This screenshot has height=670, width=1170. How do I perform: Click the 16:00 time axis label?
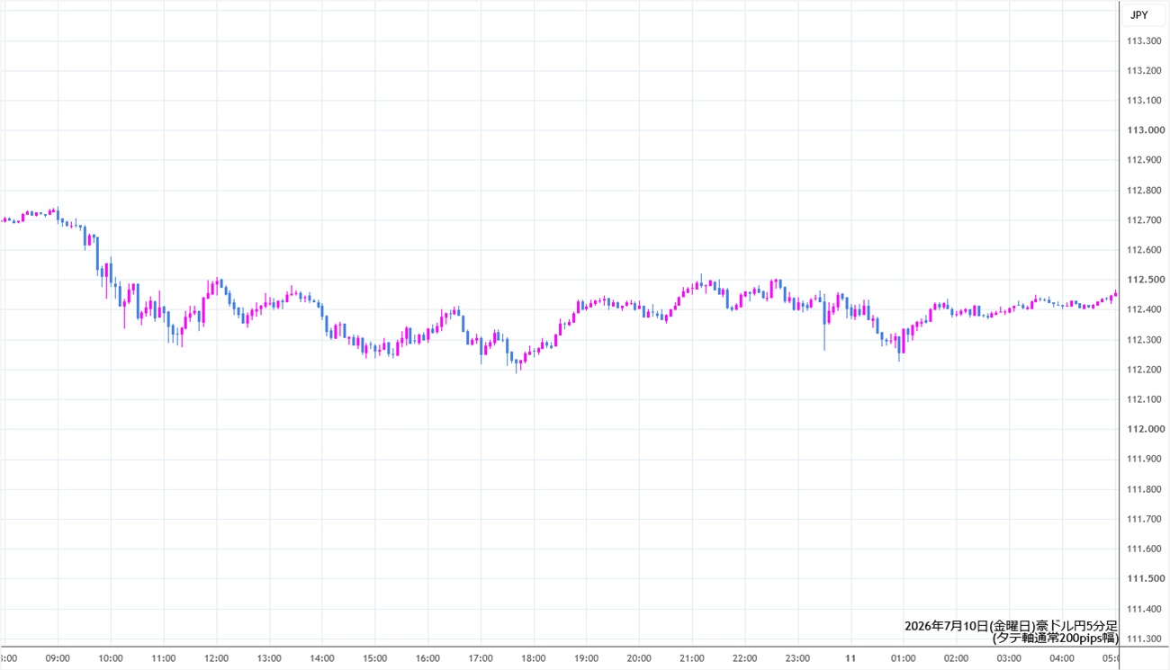click(428, 658)
